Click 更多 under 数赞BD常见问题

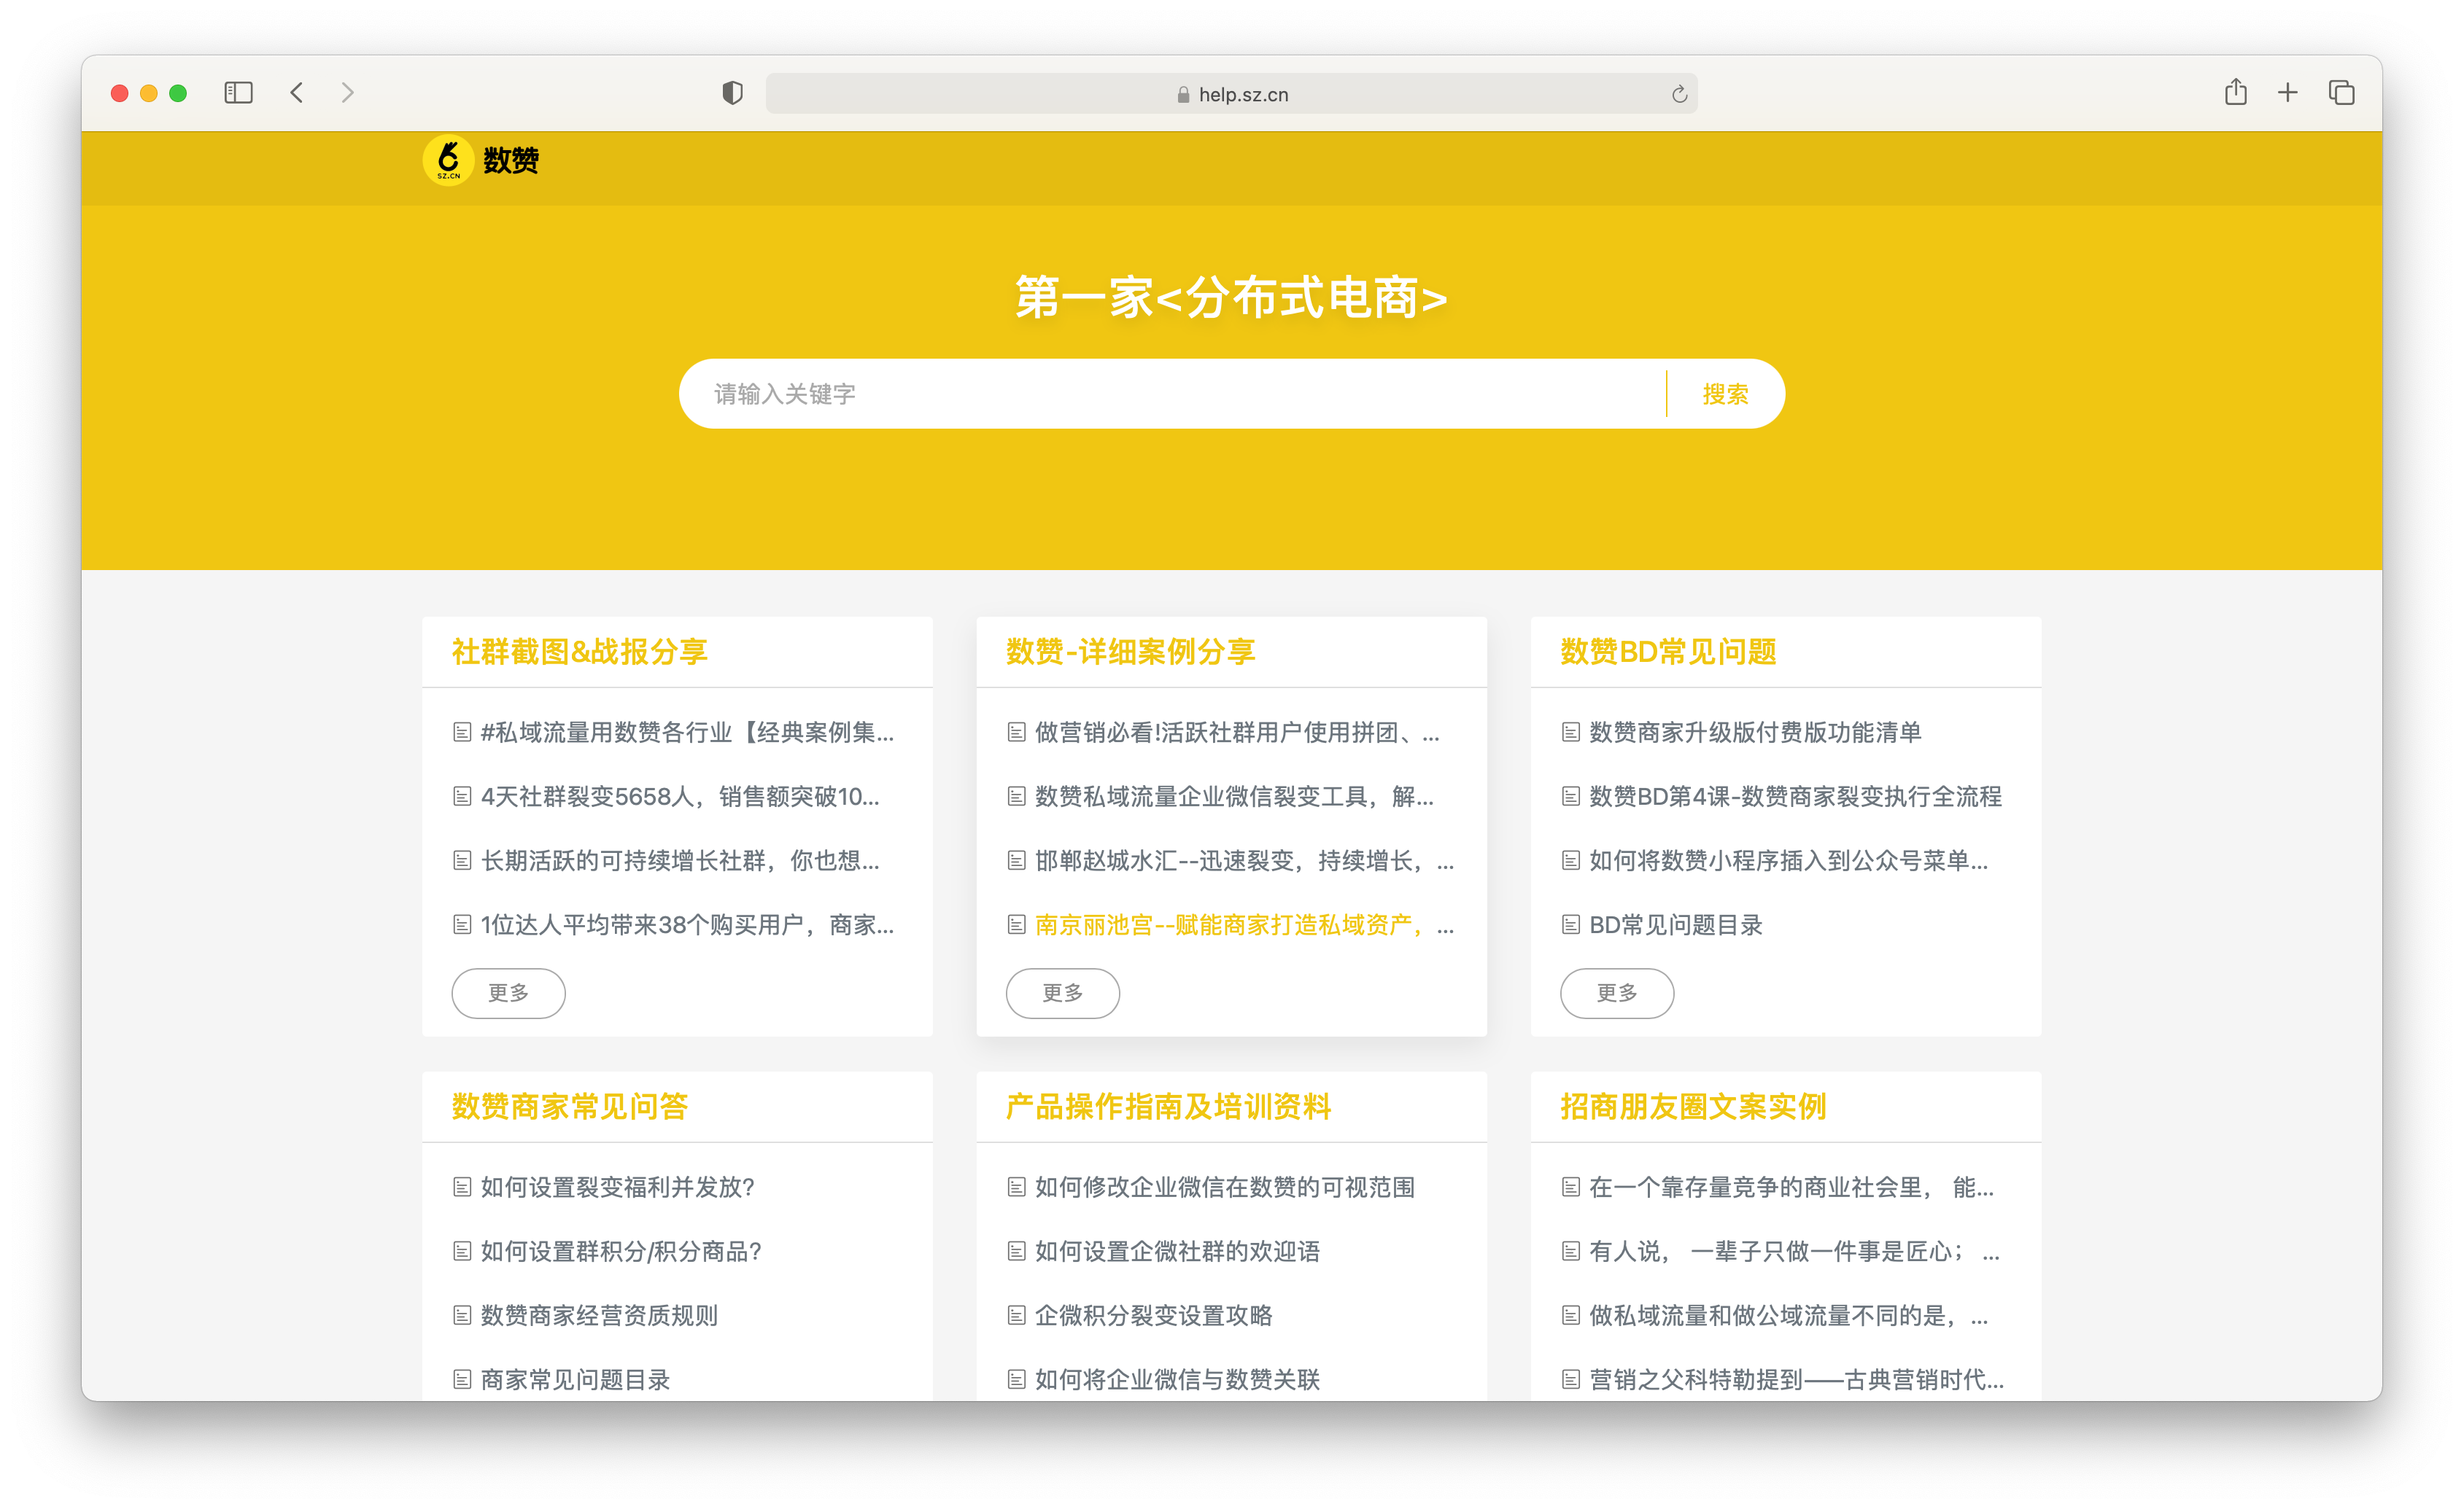pos(1617,992)
